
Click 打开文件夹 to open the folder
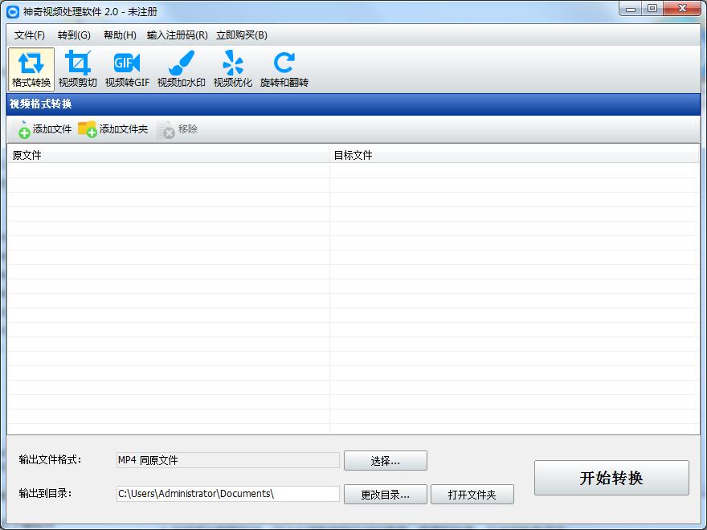[x=472, y=494]
